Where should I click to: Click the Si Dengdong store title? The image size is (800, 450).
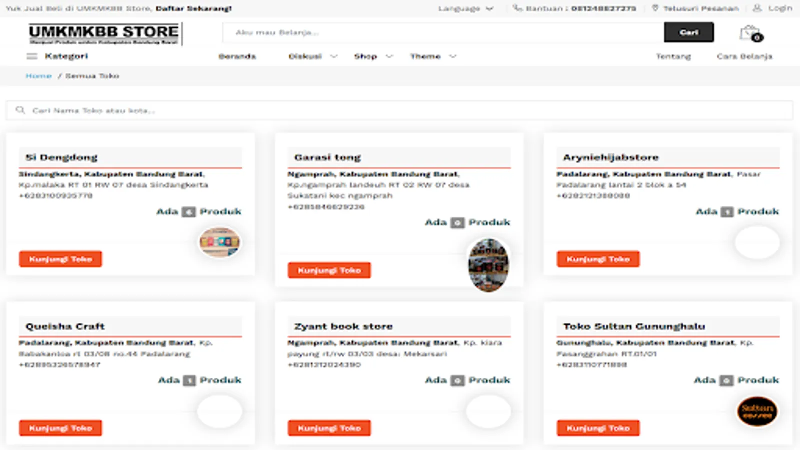pyautogui.click(x=62, y=157)
